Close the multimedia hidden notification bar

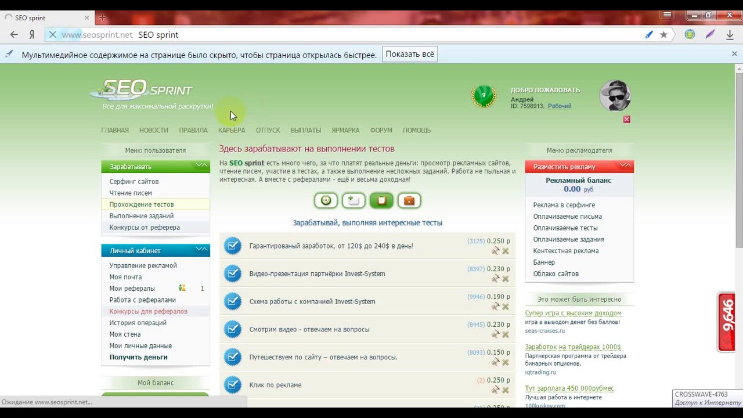(x=734, y=54)
